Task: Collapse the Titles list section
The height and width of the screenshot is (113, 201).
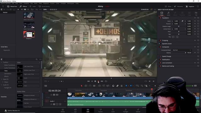Action: click(40, 62)
